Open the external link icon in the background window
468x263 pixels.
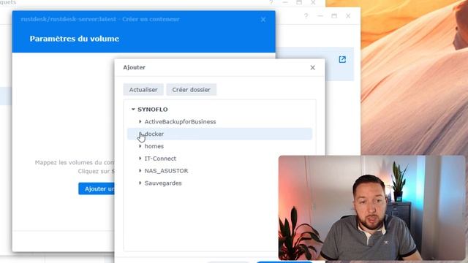click(342, 59)
